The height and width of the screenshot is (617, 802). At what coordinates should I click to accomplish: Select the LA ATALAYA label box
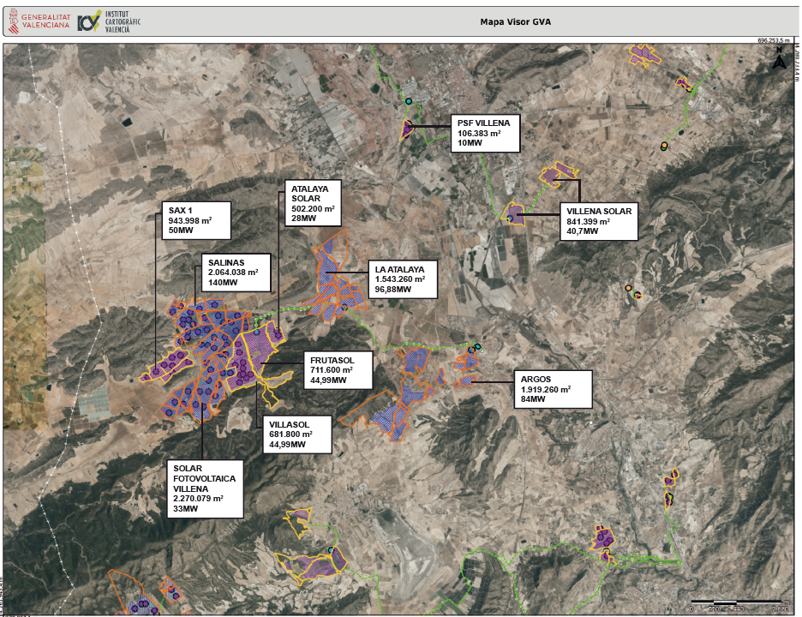click(400, 279)
